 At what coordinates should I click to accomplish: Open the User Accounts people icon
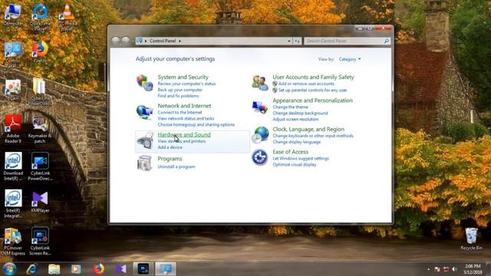coord(260,83)
